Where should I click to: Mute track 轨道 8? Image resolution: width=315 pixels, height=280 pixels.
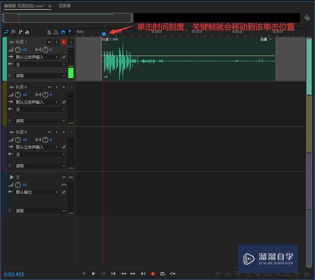click(49, 132)
